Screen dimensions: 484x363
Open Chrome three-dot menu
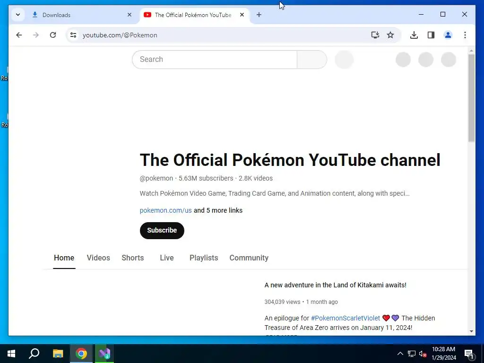[x=465, y=35]
